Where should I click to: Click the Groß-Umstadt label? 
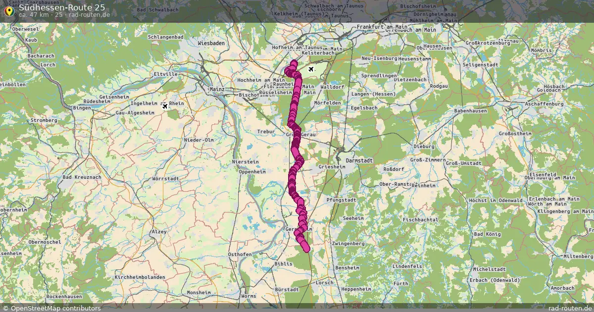point(463,163)
